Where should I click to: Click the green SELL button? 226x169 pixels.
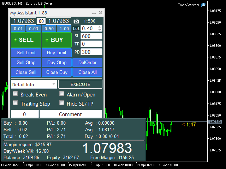(26, 40)
